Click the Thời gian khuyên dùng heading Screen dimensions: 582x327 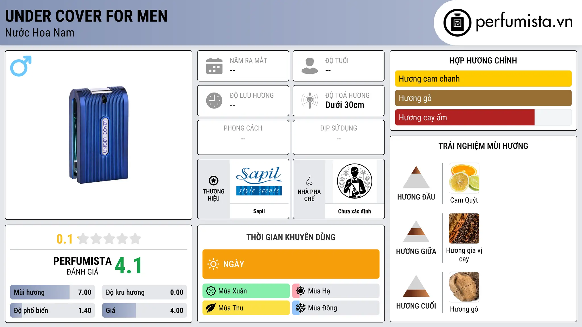coord(291,237)
